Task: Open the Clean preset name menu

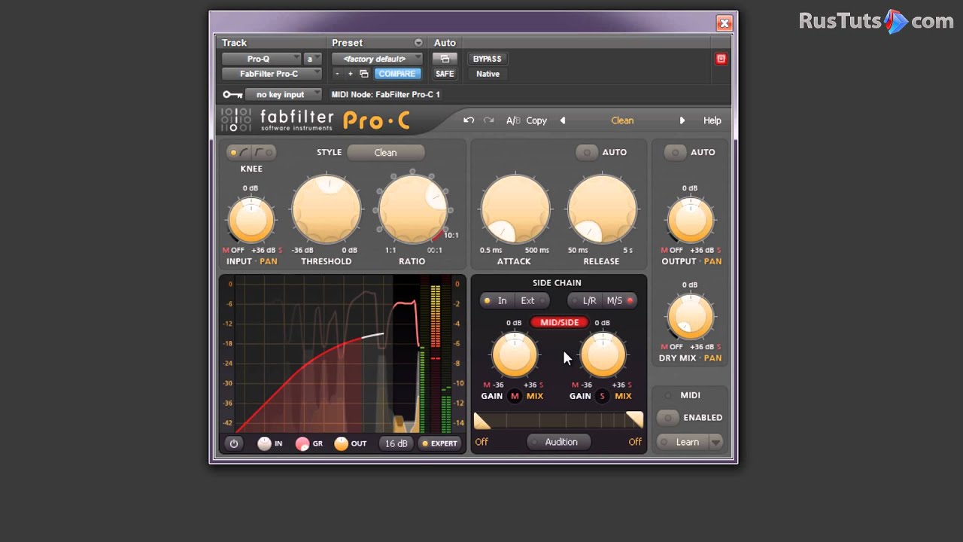Action: coord(622,120)
